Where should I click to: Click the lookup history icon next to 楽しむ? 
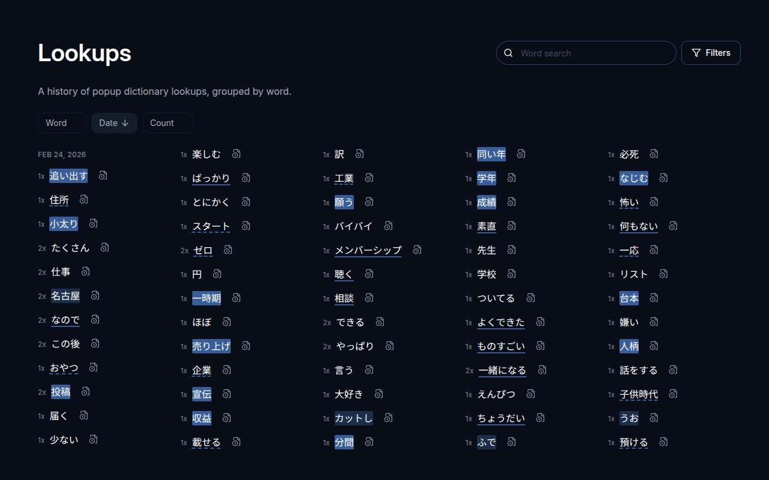pyautogui.click(x=236, y=154)
